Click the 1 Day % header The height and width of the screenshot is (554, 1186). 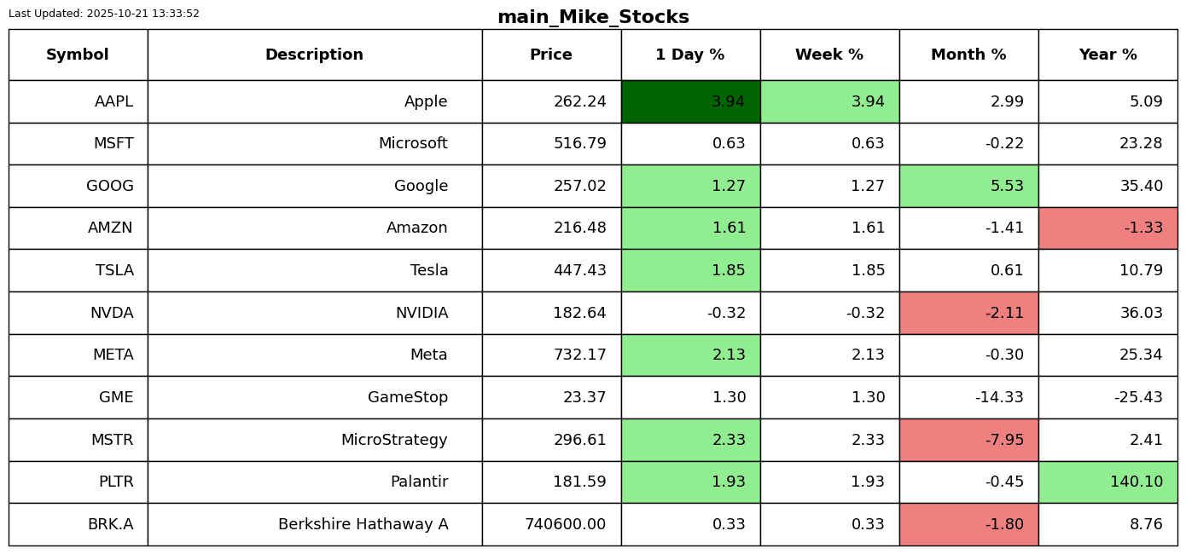click(690, 55)
